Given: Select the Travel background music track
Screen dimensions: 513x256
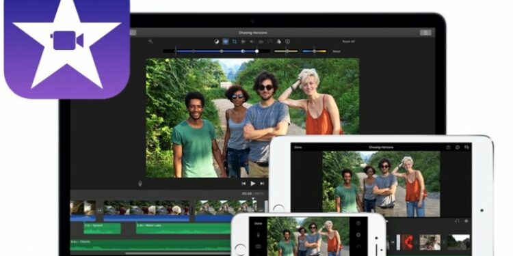Looking at the screenshot, I should [x=151, y=245].
